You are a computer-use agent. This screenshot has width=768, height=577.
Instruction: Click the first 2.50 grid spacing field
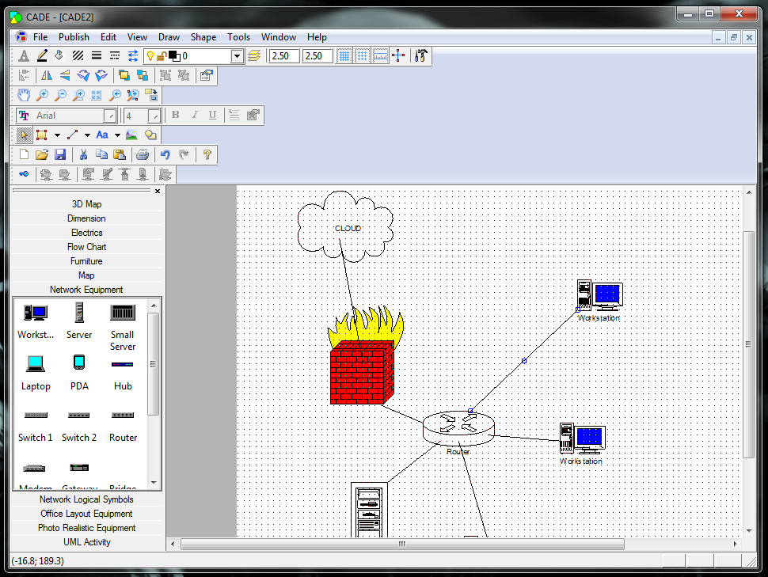(x=283, y=56)
